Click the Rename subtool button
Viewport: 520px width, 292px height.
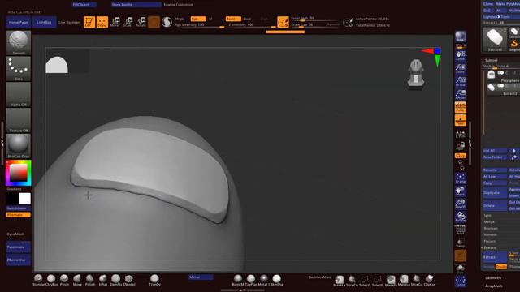495,170
